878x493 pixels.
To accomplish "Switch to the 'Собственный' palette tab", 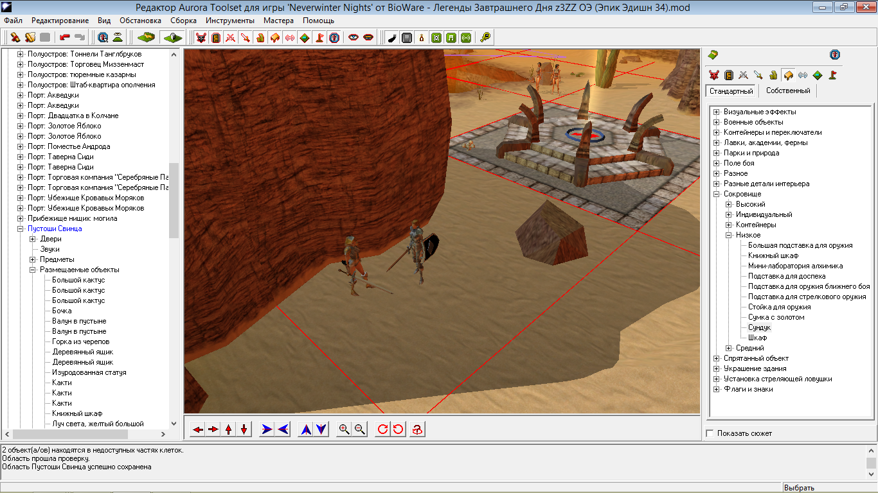I will point(788,91).
